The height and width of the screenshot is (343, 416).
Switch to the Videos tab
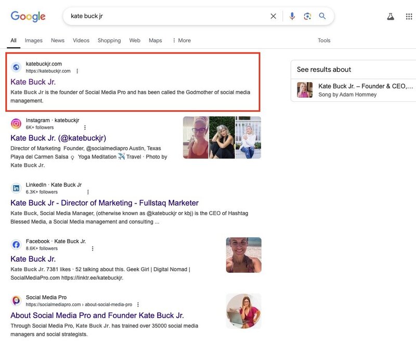(81, 41)
